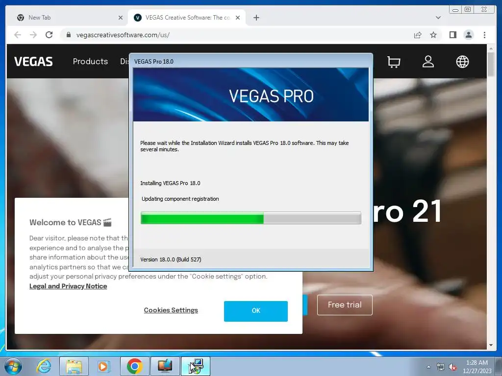
Task: Click the page scrollbar down arrow
Action: click(491, 345)
